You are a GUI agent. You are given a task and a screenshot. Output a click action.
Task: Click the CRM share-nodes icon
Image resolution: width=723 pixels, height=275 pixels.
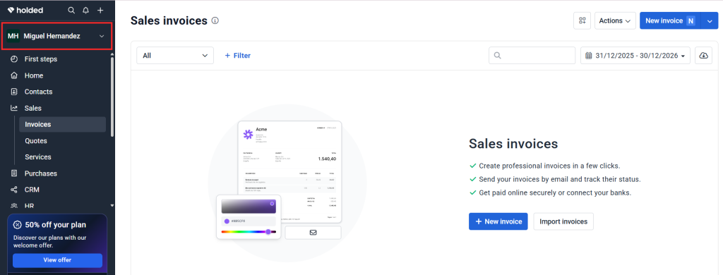coord(14,190)
